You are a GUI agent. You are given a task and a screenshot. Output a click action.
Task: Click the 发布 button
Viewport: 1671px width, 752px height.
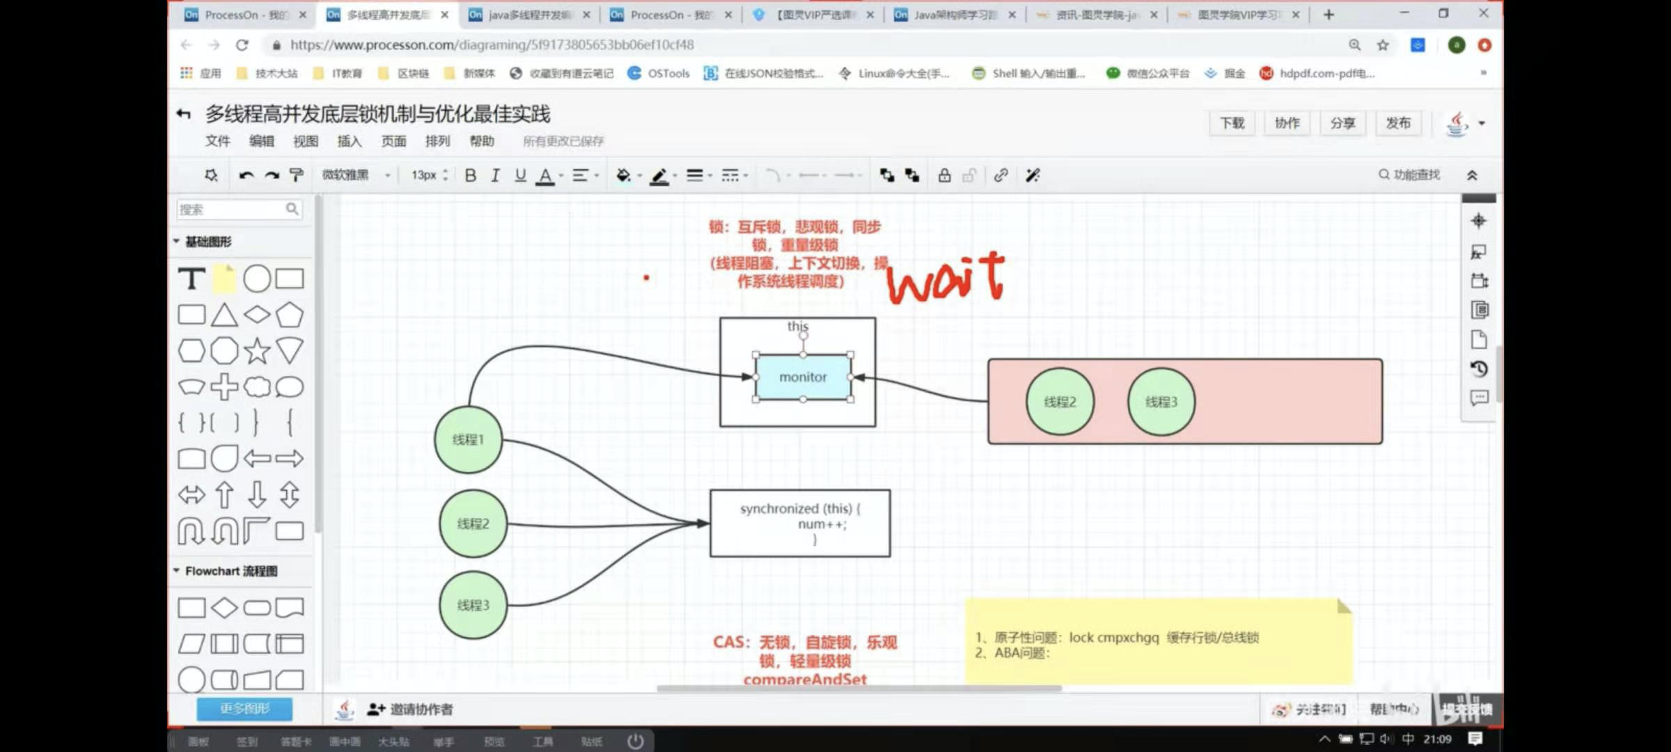pyautogui.click(x=1398, y=123)
